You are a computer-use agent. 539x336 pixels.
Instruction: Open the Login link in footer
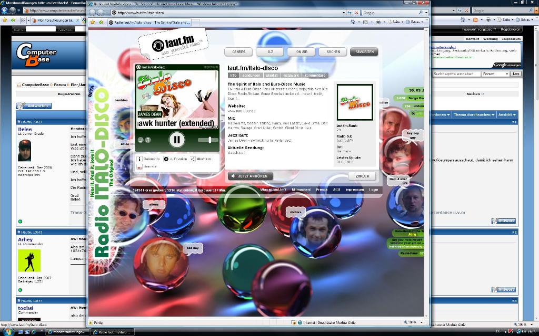pos(374,190)
